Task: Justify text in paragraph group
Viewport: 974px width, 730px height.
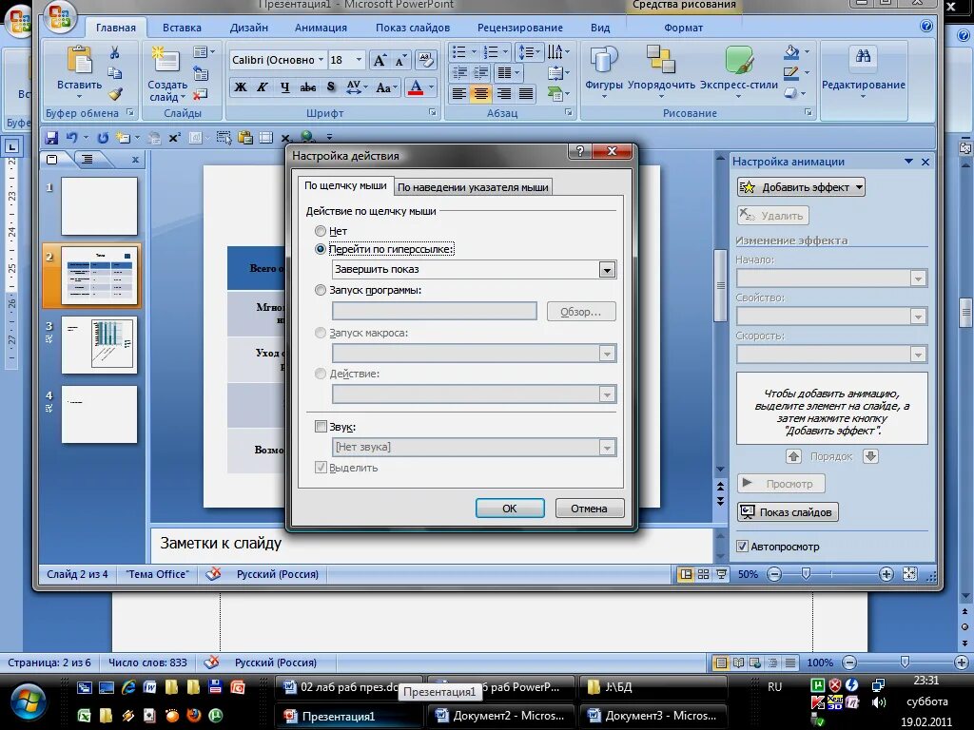Action: [x=526, y=93]
